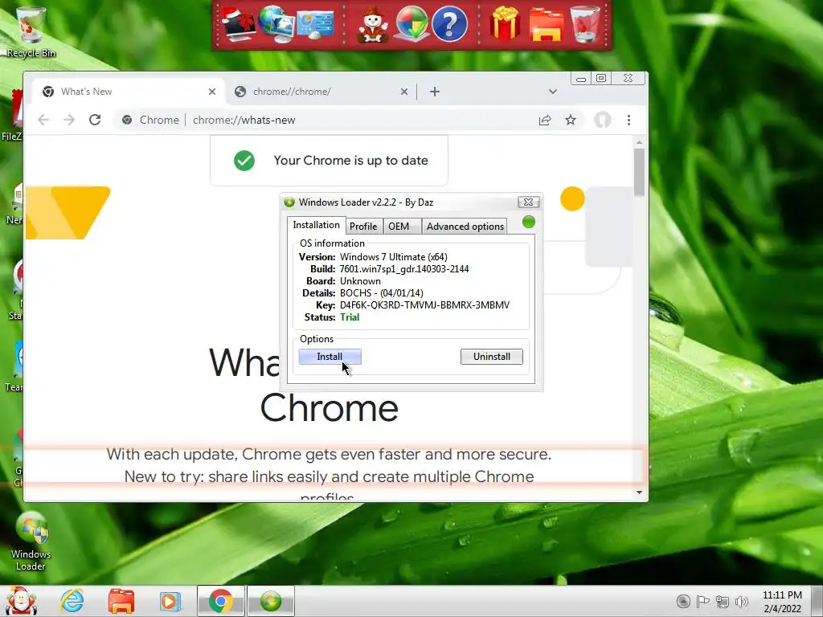Open Chrome's three-dot menu

click(x=629, y=121)
